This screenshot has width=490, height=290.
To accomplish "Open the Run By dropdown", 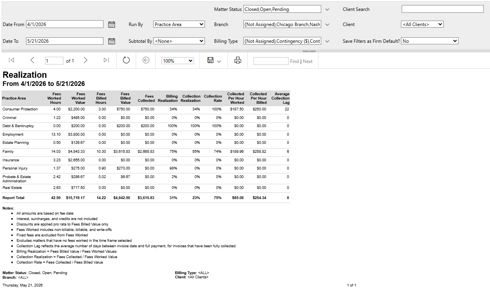I will point(179,24).
